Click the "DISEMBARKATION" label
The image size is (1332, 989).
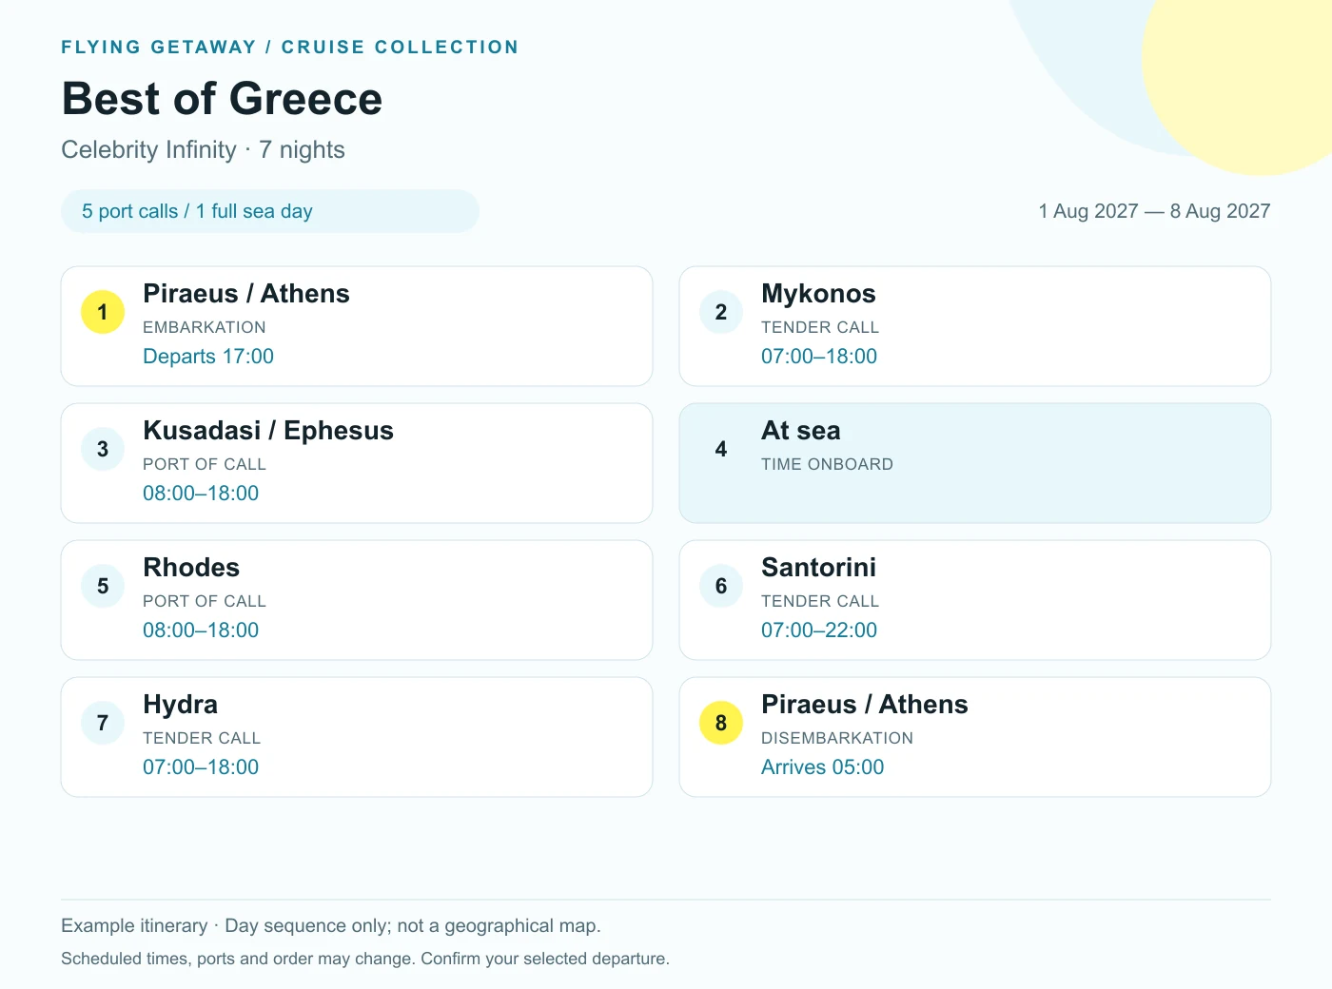(837, 738)
